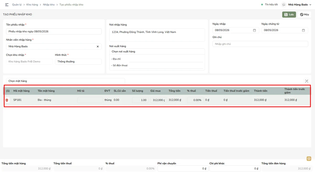Click the Số điện thoại field

tap(166, 65)
